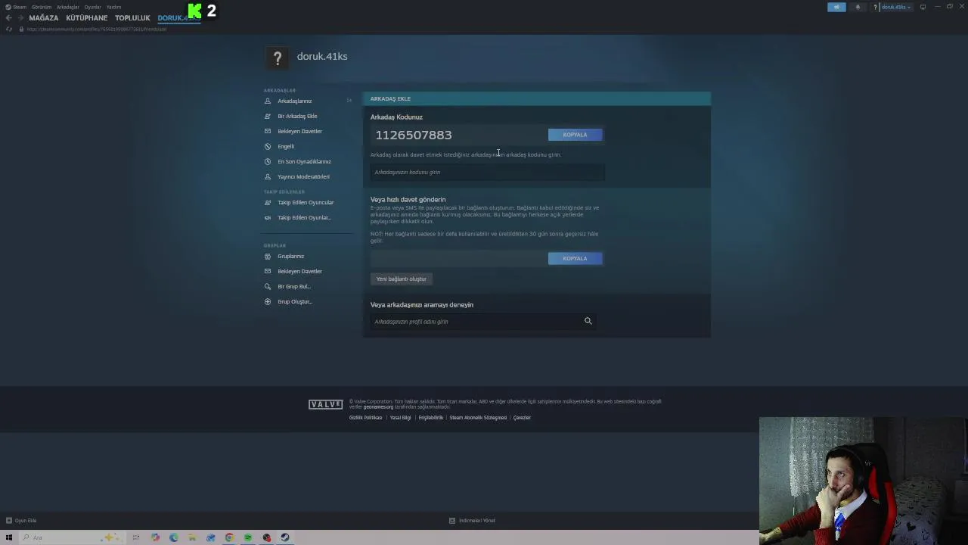Click the Big Picture mode monitor icon
Image resolution: width=968 pixels, height=545 pixels.
[923, 7]
